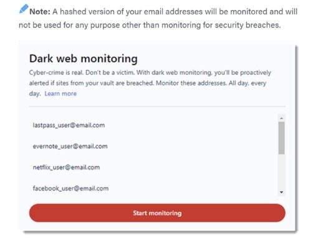
Task: Click the scrollbar track below the thumb
Action: [x=281, y=171]
